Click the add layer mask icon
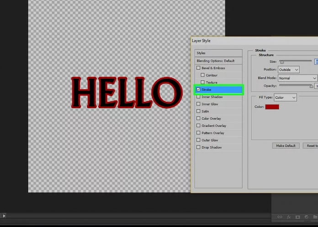 tap(297, 217)
